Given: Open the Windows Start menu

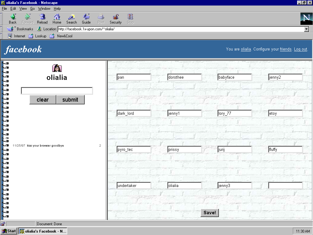Looking at the screenshot, I should 9,231.
